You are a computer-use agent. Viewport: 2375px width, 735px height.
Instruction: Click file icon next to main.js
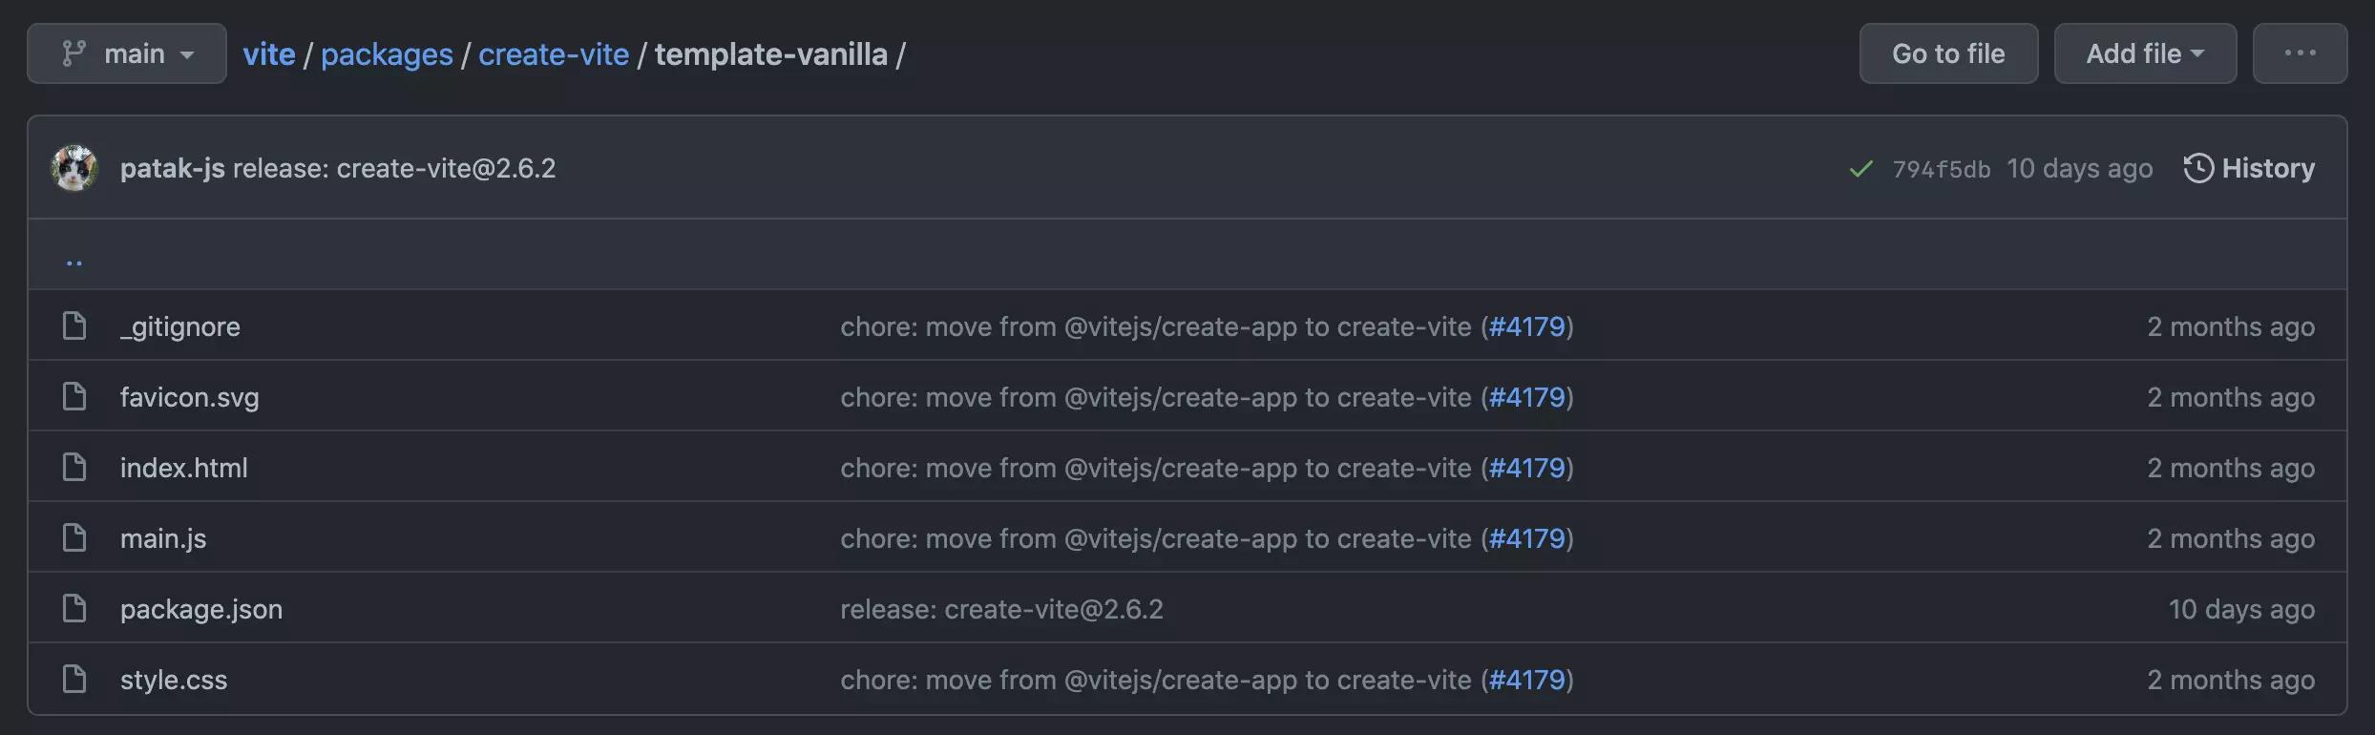(74, 537)
